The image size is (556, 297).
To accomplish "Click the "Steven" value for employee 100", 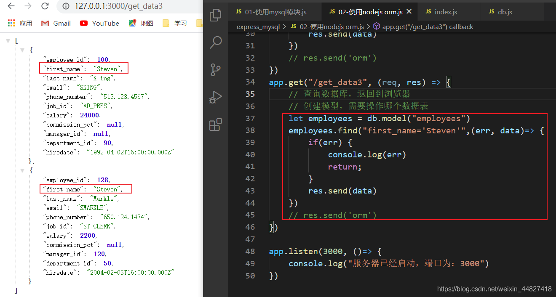I will (107, 69).
